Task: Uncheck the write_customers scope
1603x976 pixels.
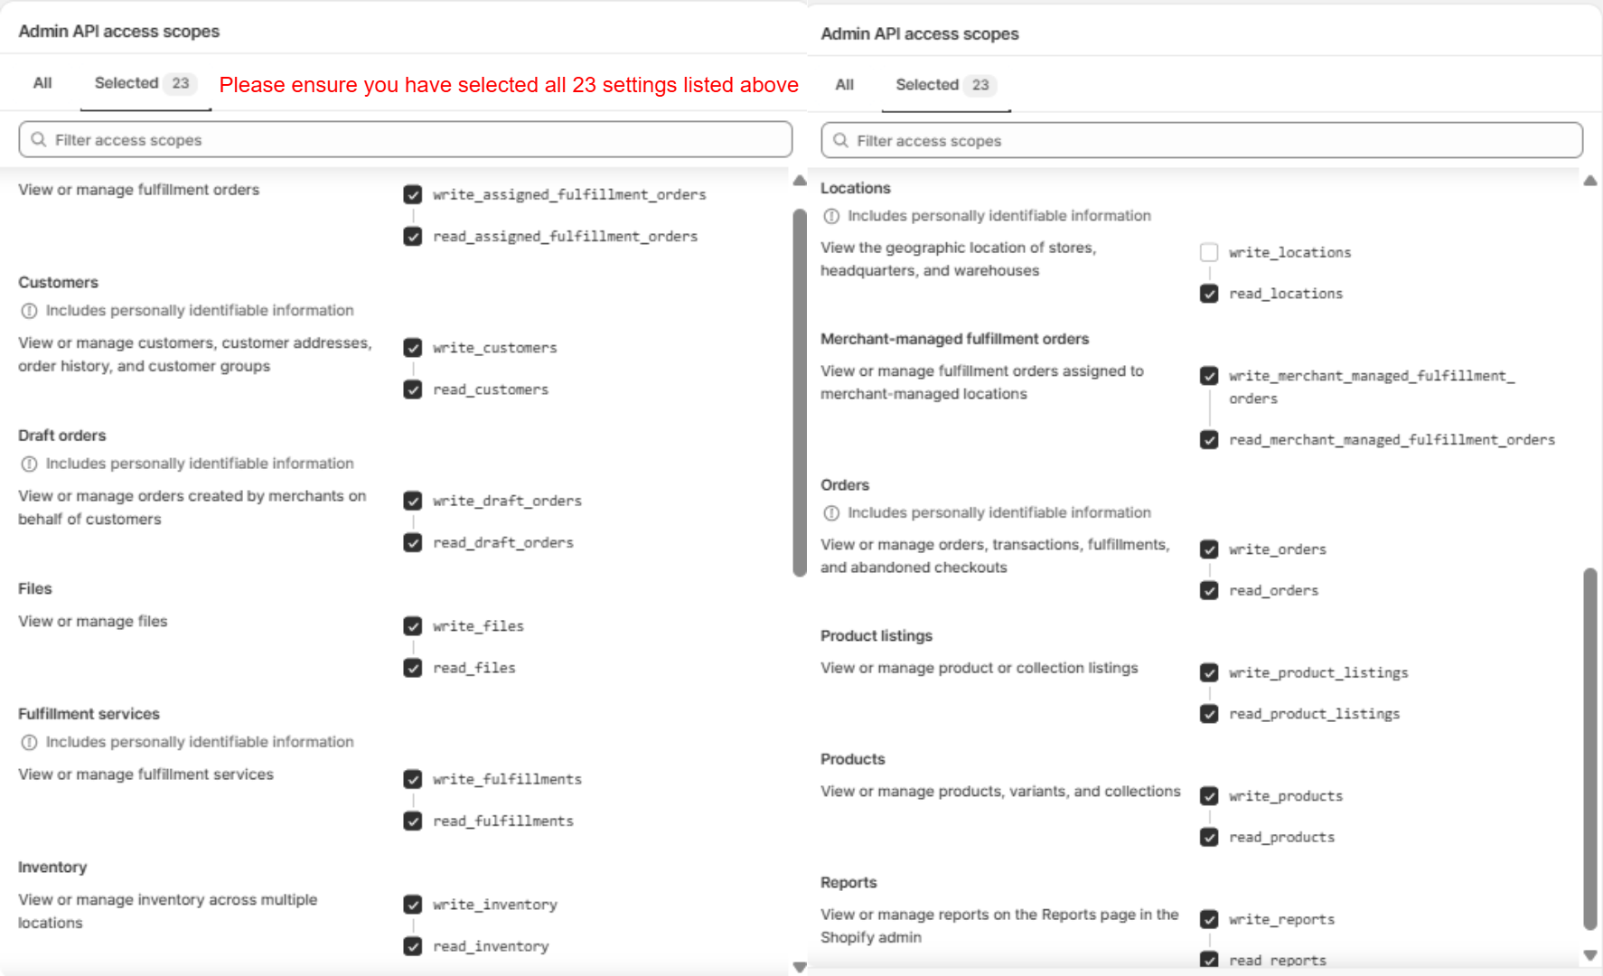Action: pos(413,348)
